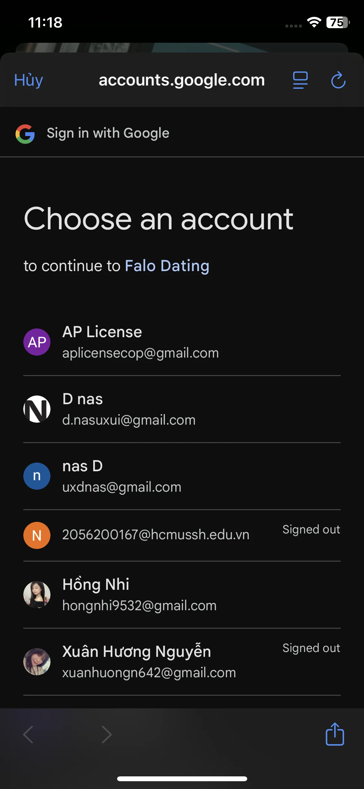Tap the share icon in bottom toolbar
The height and width of the screenshot is (789, 364).
335,734
